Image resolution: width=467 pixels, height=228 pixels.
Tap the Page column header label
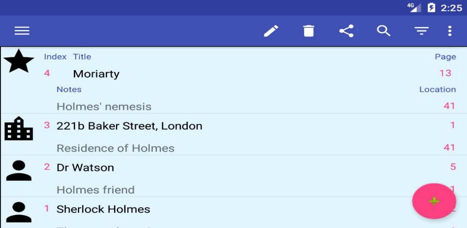click(x=445, y=57)
